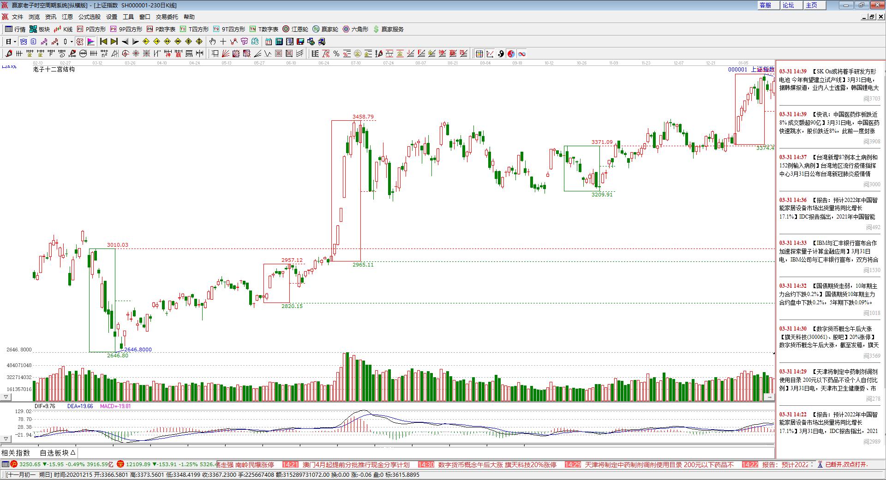Open the 公式选股 menu
886x480 pixels.
(89, 17)
